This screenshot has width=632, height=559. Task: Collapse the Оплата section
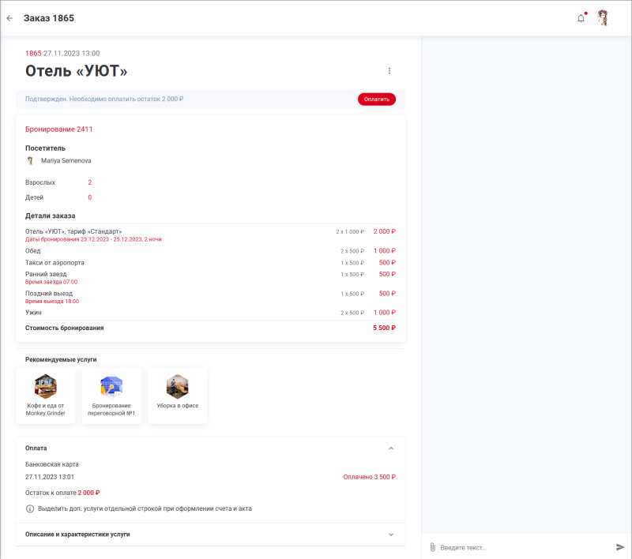[389, 448]
